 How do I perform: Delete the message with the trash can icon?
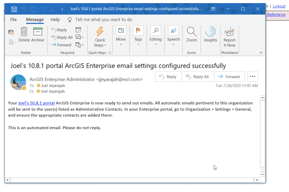pyautogui.click(x=24, y=34)
